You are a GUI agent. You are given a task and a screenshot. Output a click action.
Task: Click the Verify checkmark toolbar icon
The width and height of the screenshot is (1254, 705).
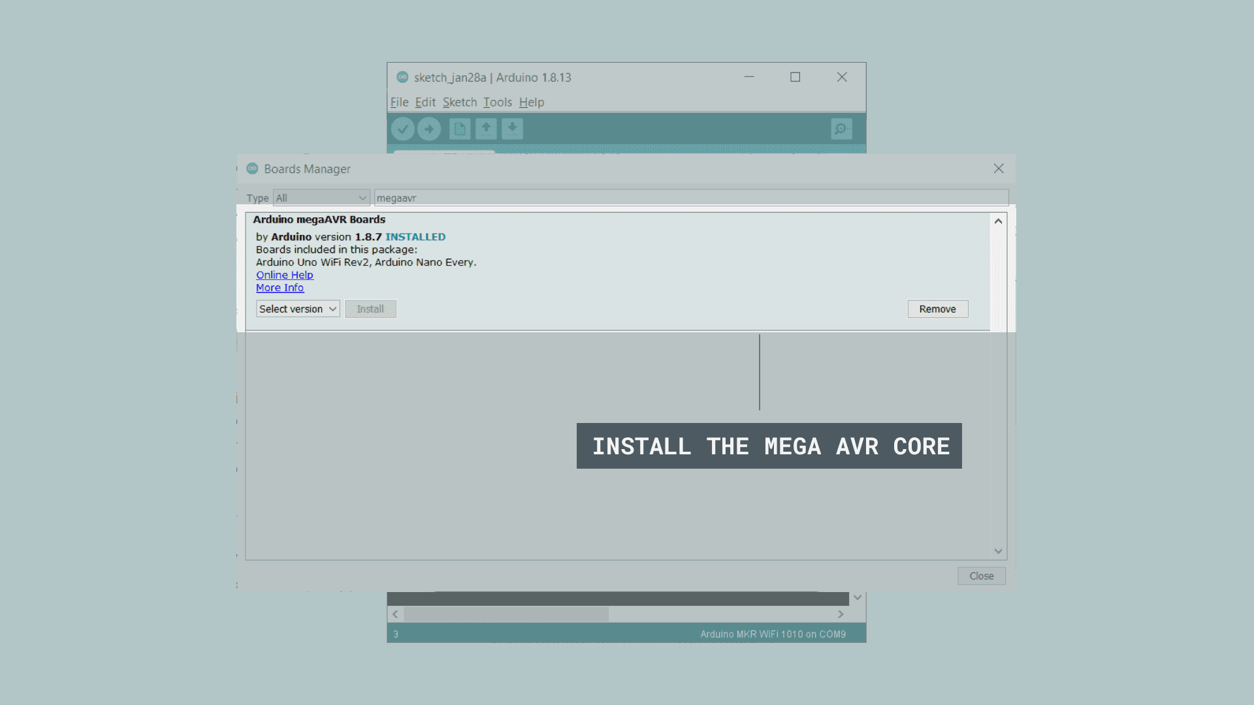(x=403, y=129)
